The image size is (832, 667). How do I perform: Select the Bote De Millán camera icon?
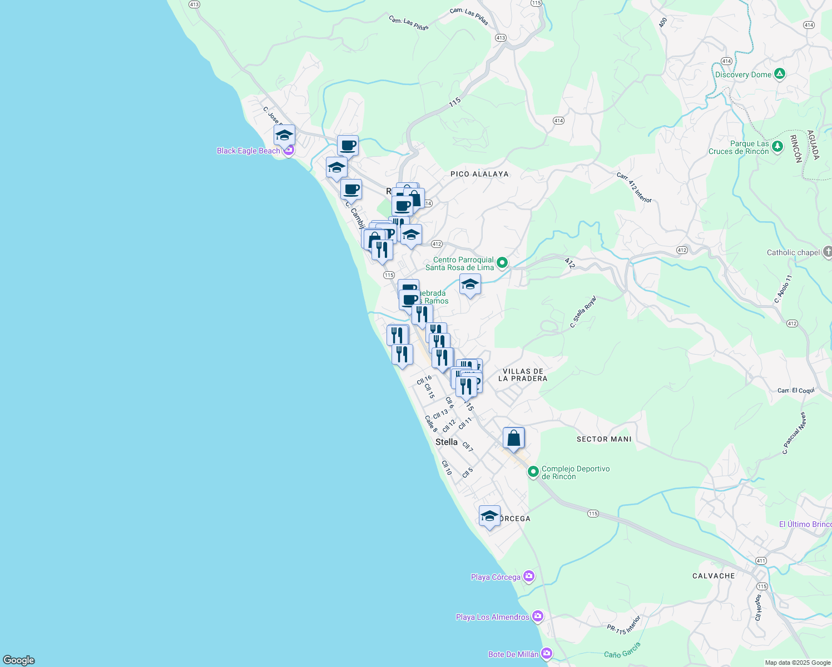(547, 654)
